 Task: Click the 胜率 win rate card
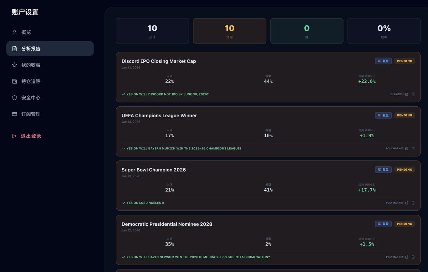click(384, 31)
